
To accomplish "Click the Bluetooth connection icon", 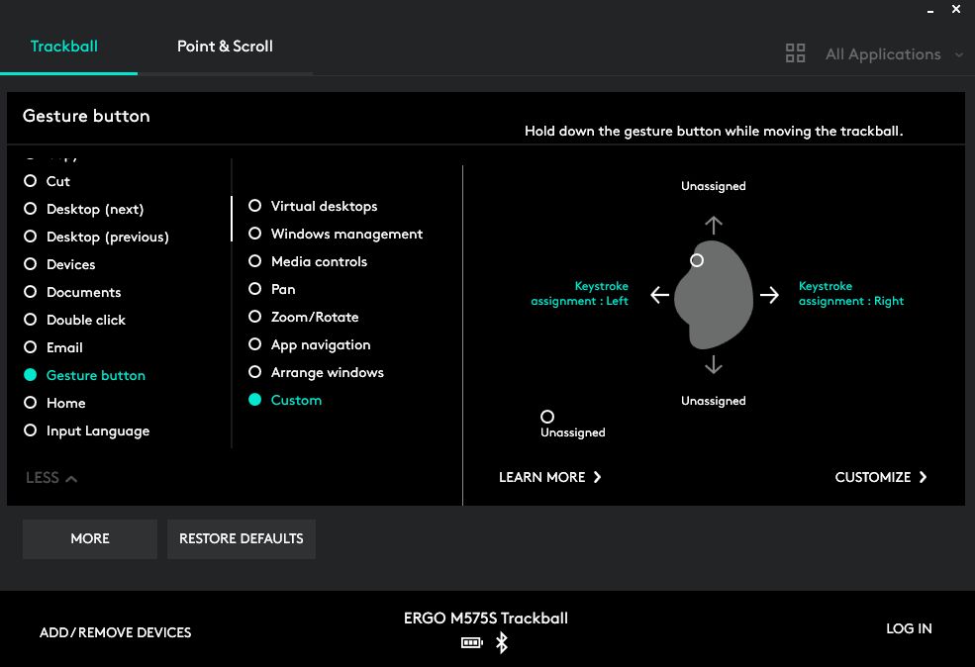I will pos(501,643).
